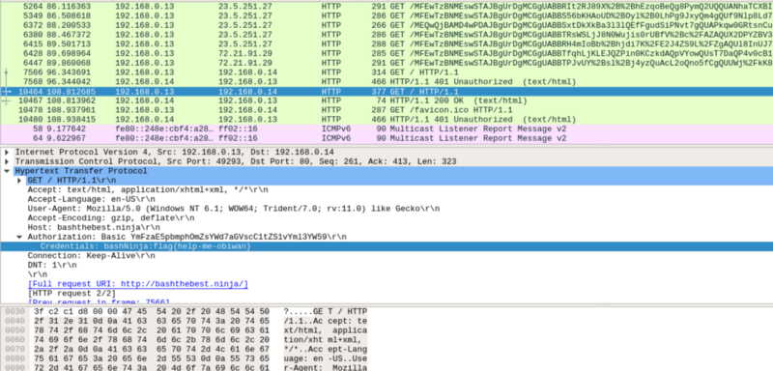773x371 pixels.
Task: Select the HTTP request 2/2 line
Action: pos(386,294)
